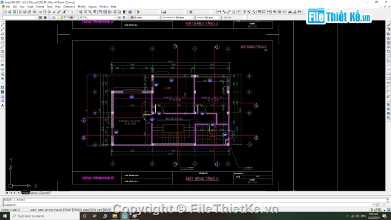Click the Help question mark icon
Screen dimensions: 391x220
point(130,12)
